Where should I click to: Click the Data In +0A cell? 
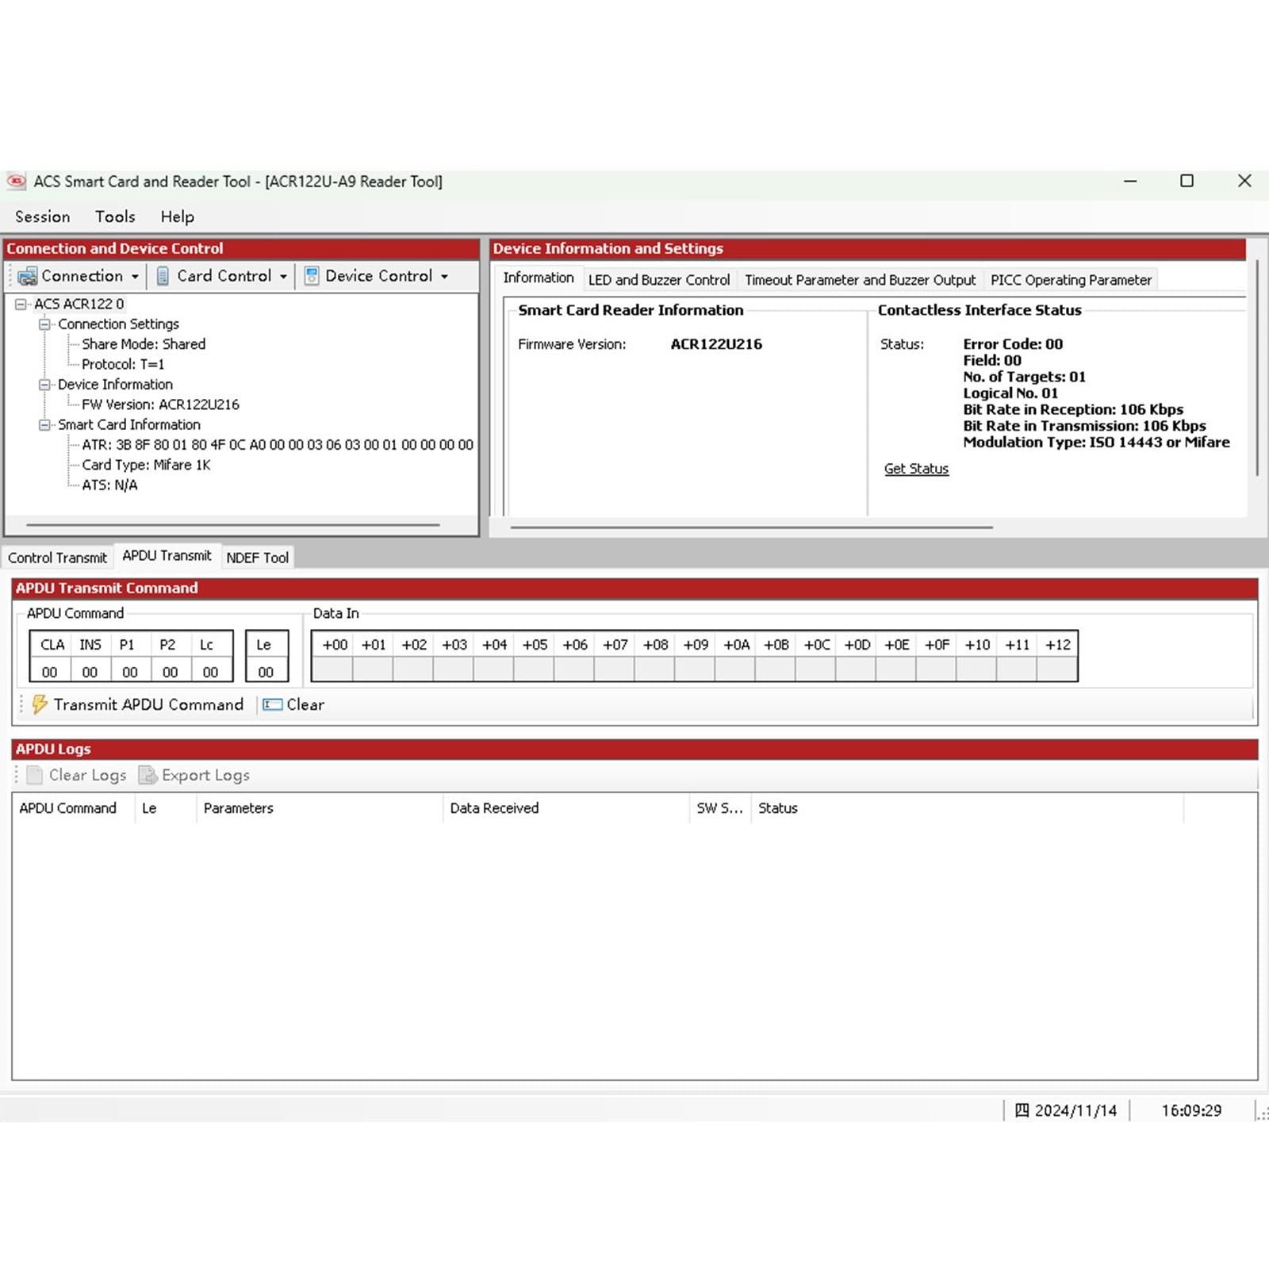click(x=734, y=670)
